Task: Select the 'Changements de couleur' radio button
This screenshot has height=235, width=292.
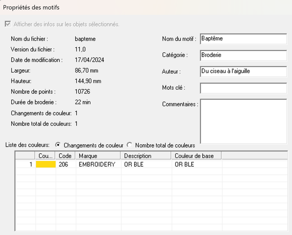Action: click(58, 145)
